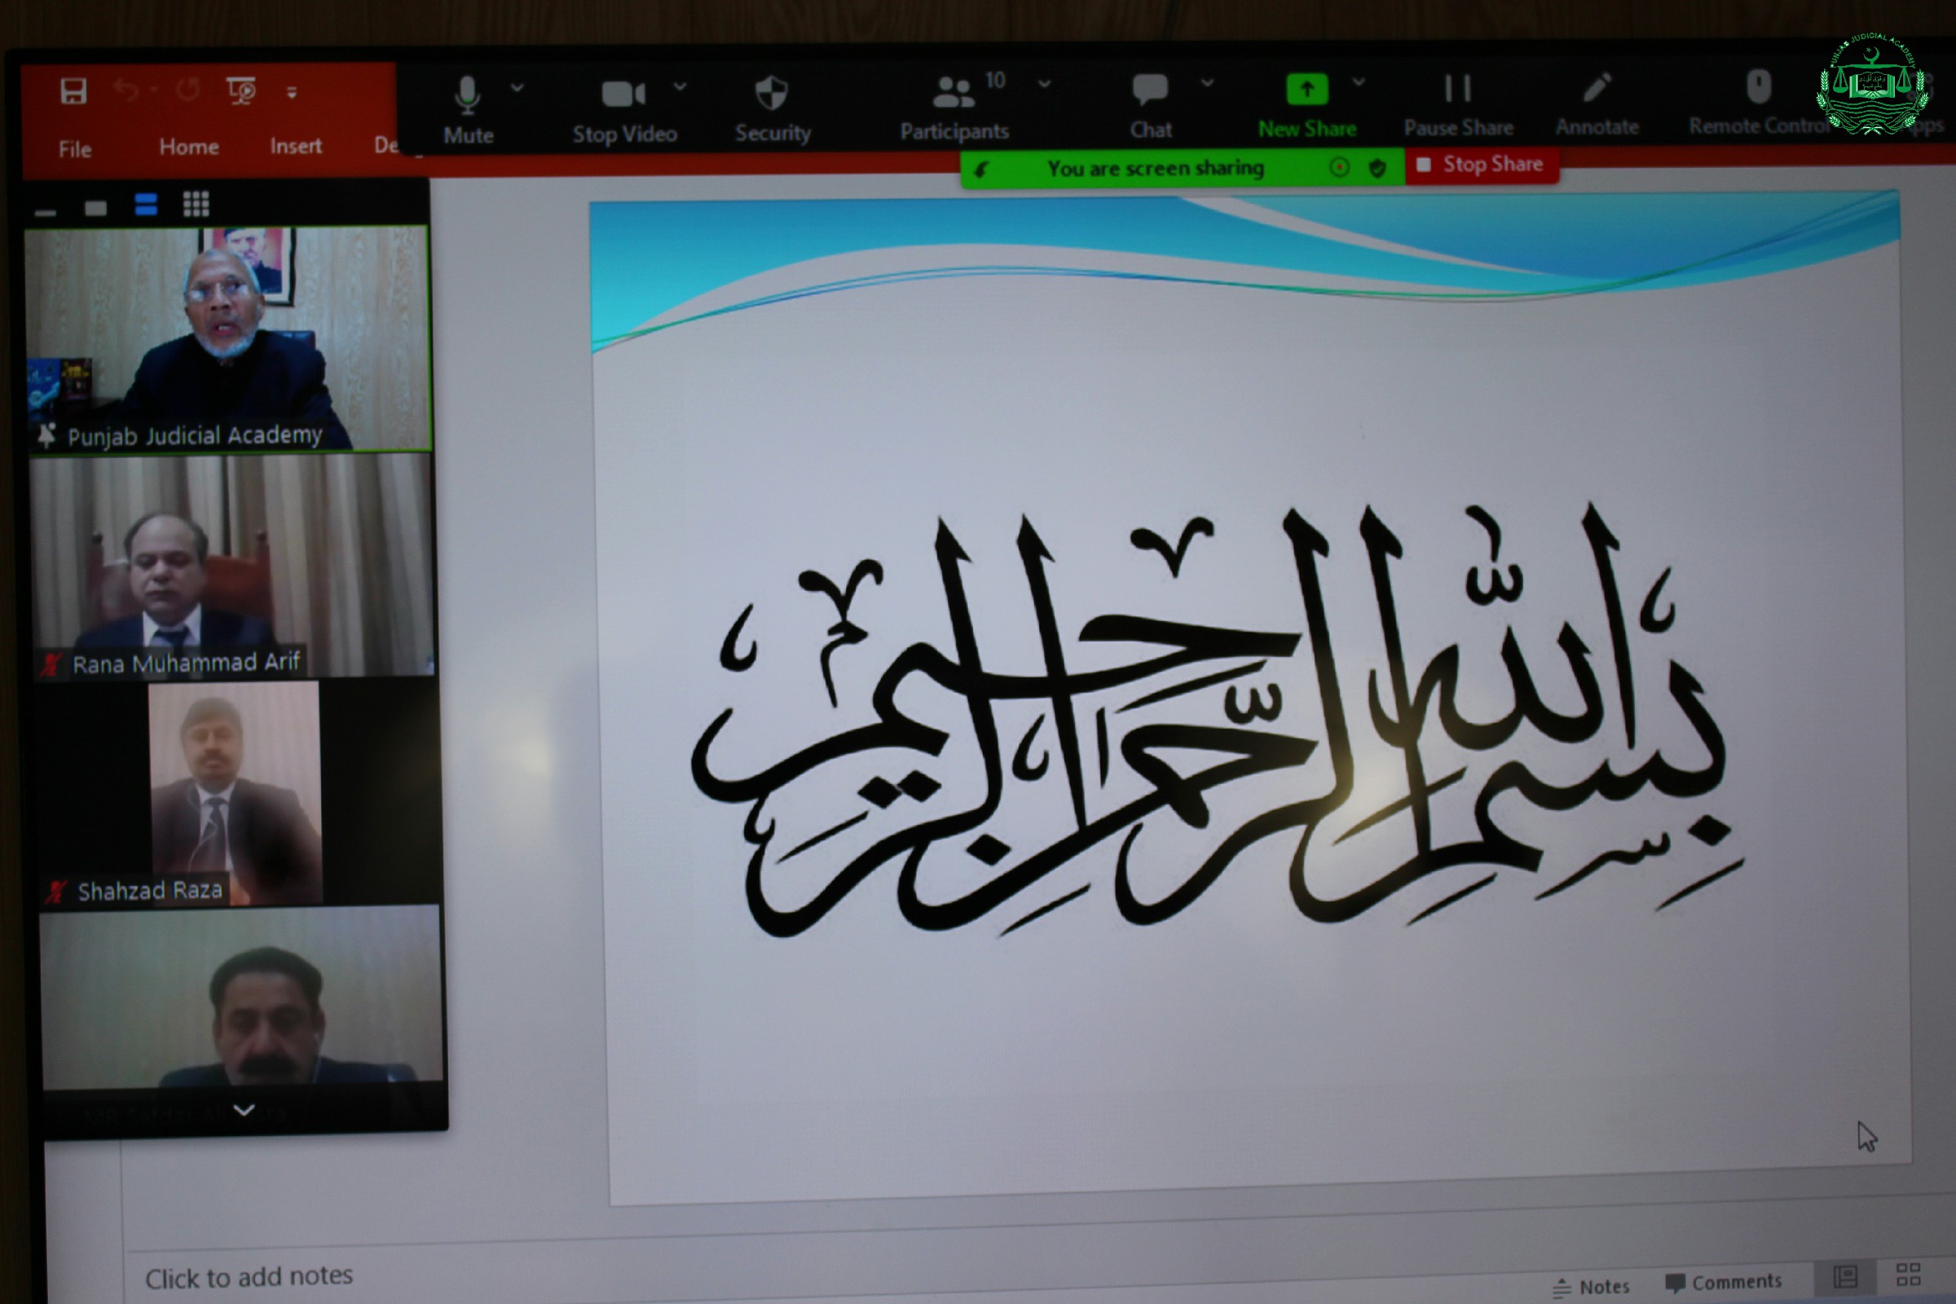The width and height of the screenshot is (1956, 1304).
Task: Open video options arrow beside Stop Video
Action: coord(681,86)
